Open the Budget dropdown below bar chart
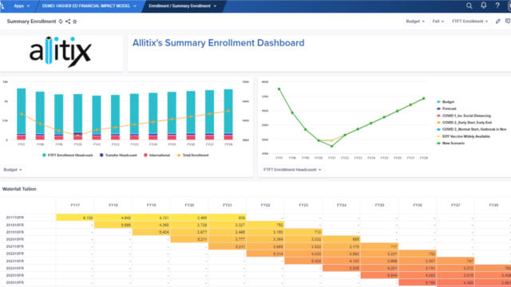 (13, 170)
